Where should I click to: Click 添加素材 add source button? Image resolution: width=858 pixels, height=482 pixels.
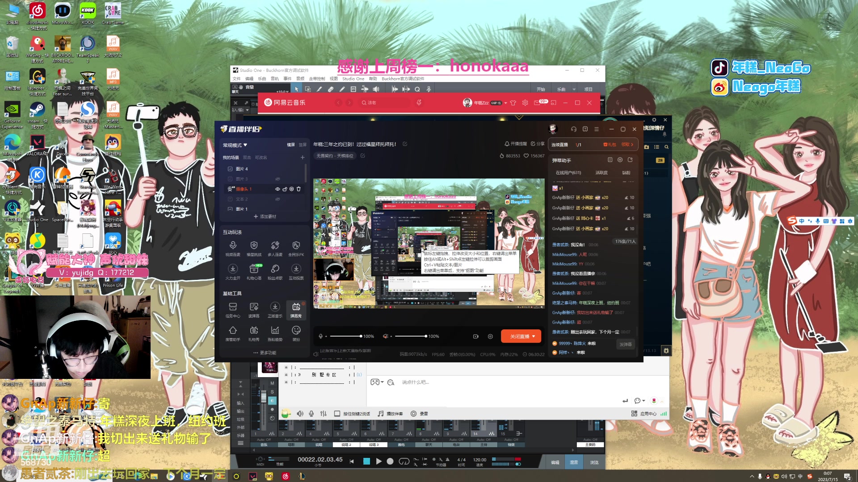pos(265,216)
